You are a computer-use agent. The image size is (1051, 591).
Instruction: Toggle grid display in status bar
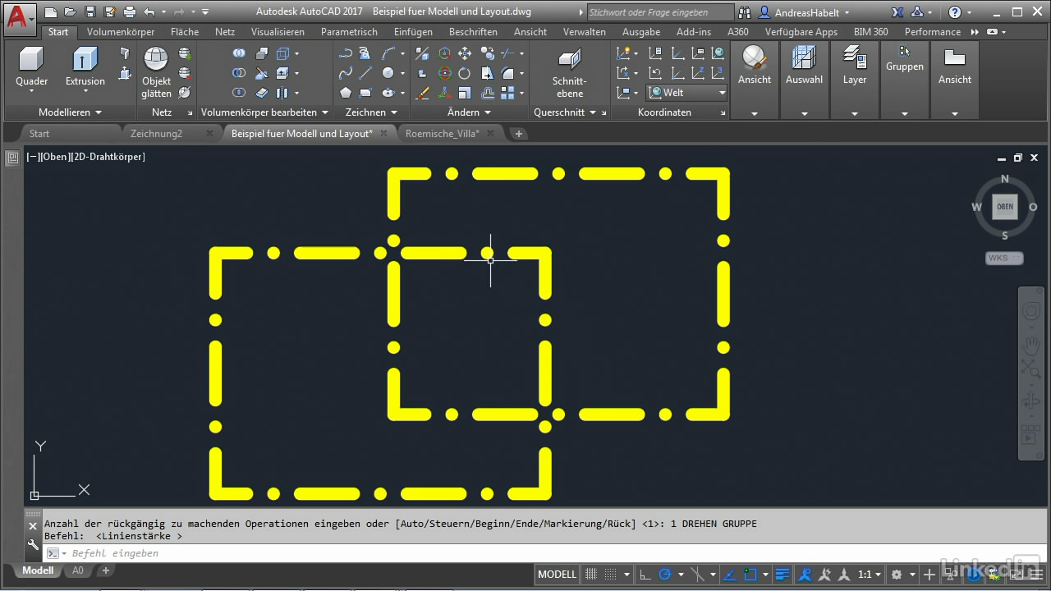(x=590, y=575)
